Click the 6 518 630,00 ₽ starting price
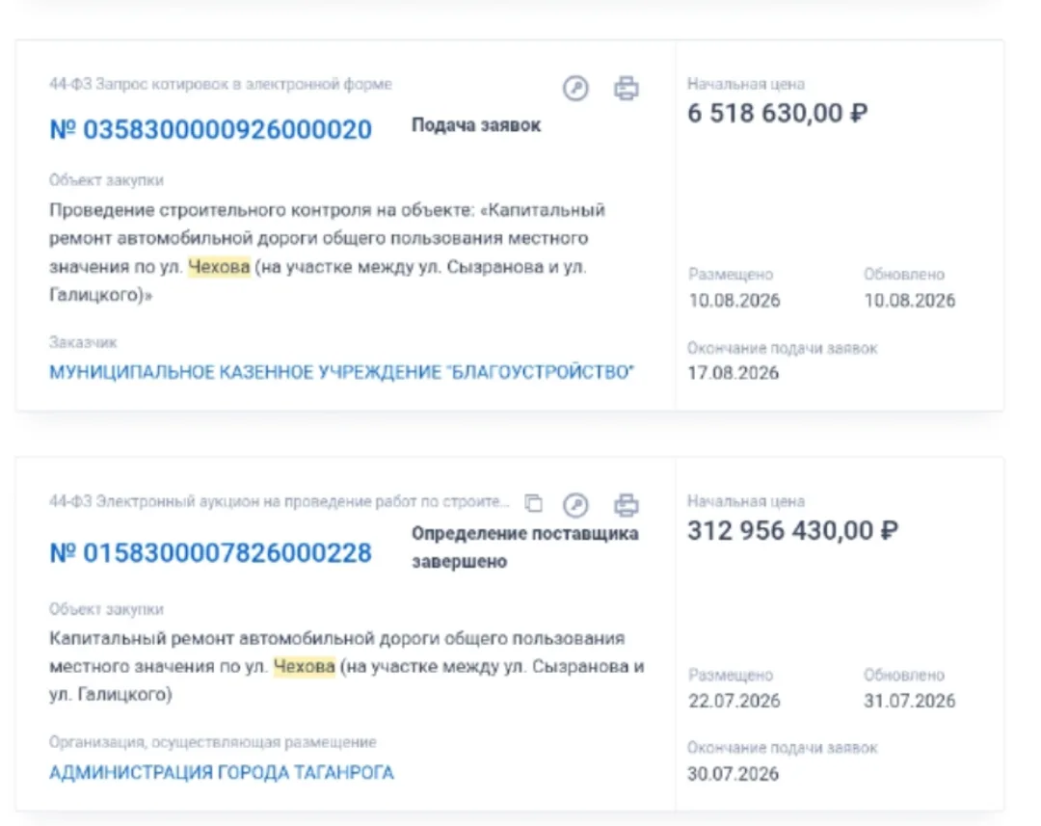 778,114
